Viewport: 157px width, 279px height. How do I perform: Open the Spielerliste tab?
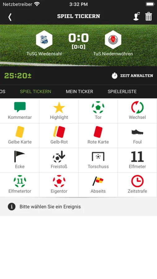tap(122, 91)
